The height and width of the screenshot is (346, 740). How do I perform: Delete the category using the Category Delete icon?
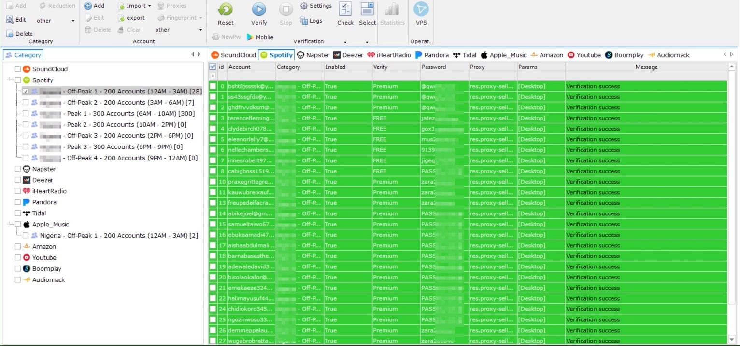(10, 34)
